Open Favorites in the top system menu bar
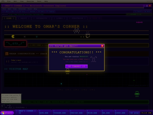The height and width of the screenshot is (115, 153). pos(30,1)
